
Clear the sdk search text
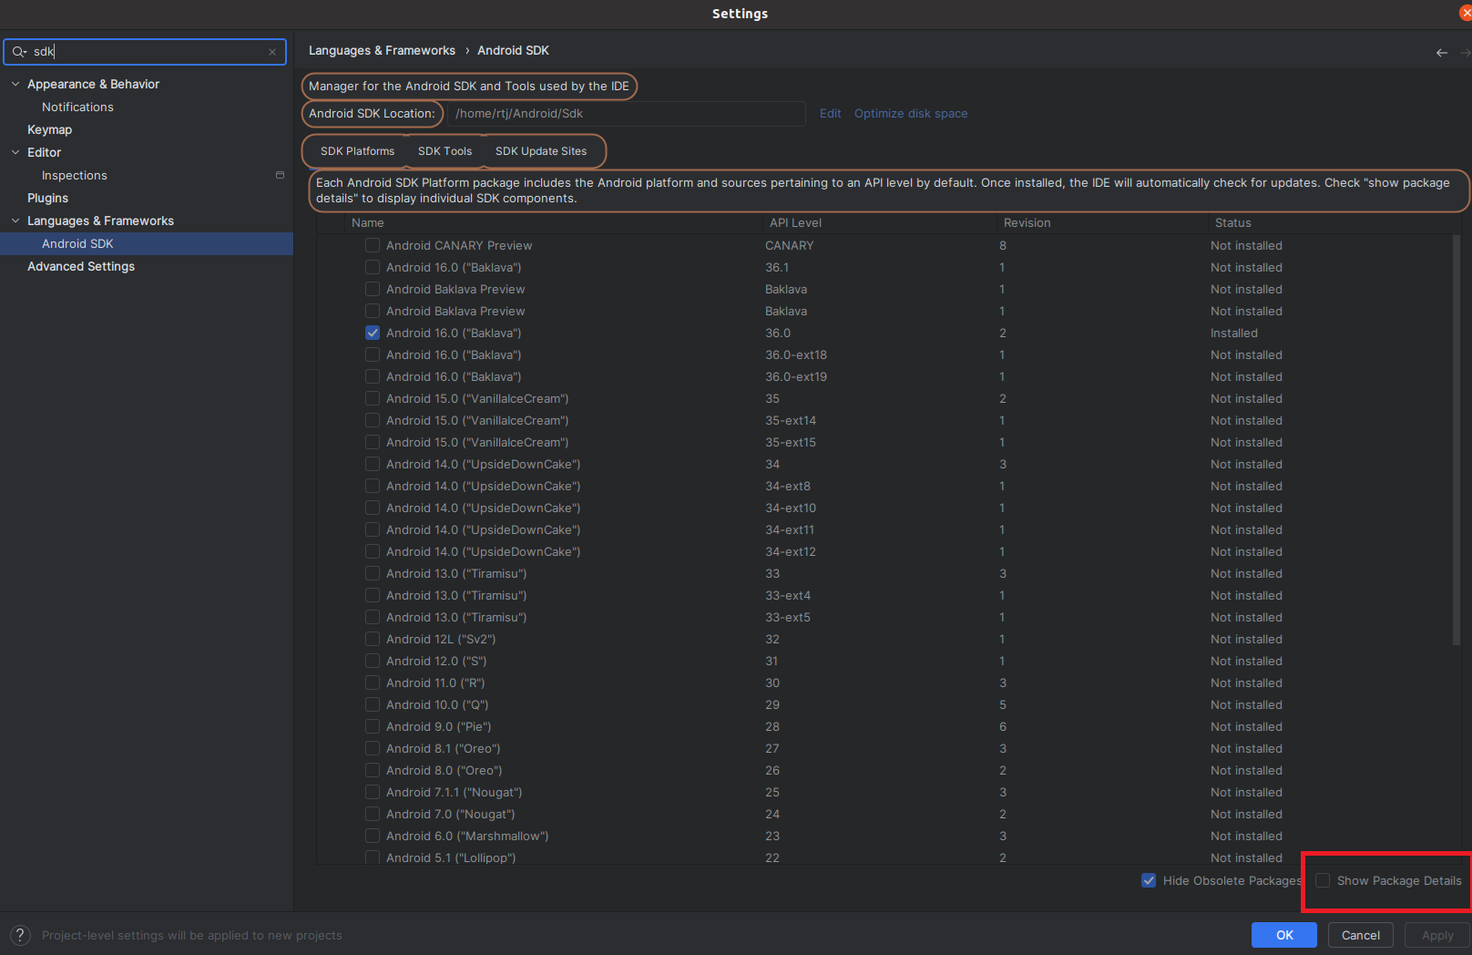click(272, 52)
